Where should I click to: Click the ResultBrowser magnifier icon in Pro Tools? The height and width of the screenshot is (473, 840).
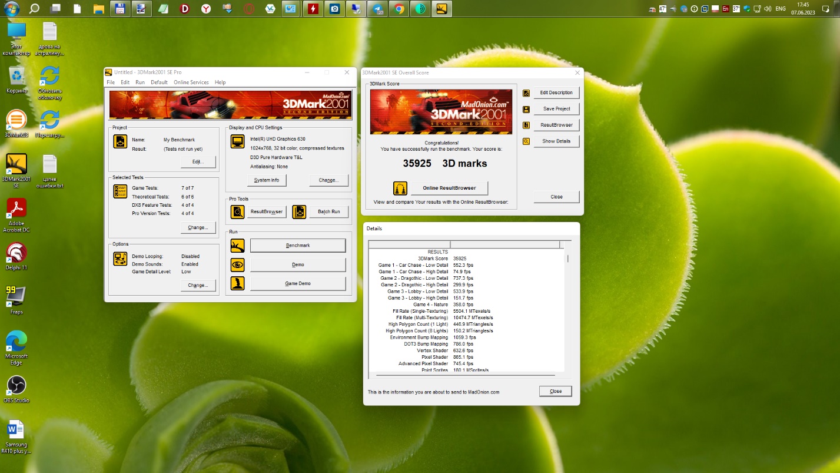[237, 212]
